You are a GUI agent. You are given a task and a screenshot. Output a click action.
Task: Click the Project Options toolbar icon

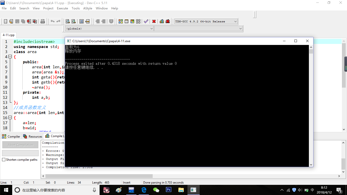click(x=111, y=21)
